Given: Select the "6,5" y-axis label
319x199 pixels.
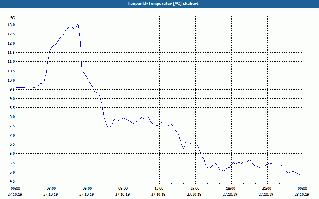Looking at the screenshot, I should 12,144.
